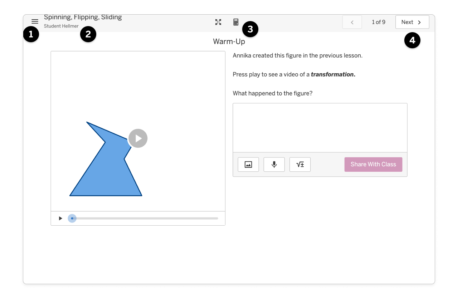Click the Share With Class button
This screenshot has height=299, width=458.
click(373, 164)
